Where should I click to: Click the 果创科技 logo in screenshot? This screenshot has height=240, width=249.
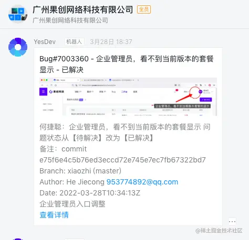click(x=57, y=92)
